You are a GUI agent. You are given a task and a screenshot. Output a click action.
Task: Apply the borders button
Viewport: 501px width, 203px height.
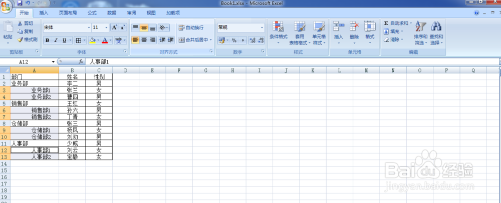tap(78, 40)
